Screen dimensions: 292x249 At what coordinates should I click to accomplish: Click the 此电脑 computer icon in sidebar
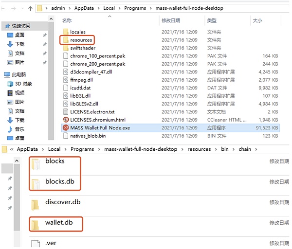point(7,74)
